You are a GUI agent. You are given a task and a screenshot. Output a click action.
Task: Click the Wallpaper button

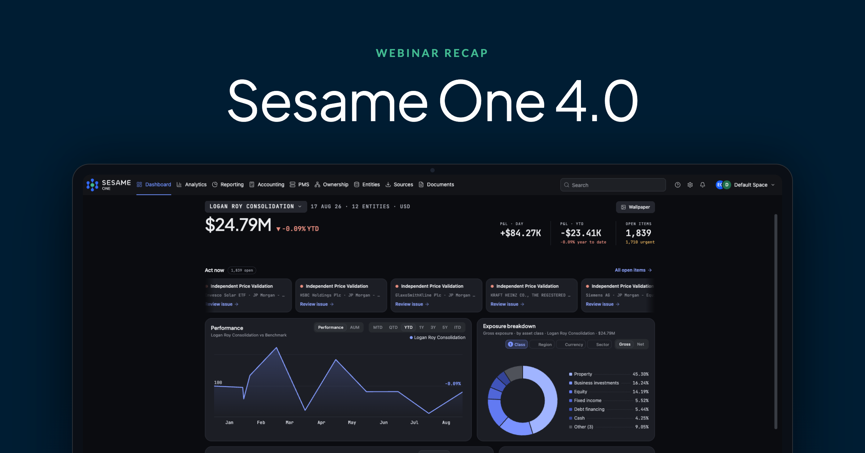pos(635,207)
